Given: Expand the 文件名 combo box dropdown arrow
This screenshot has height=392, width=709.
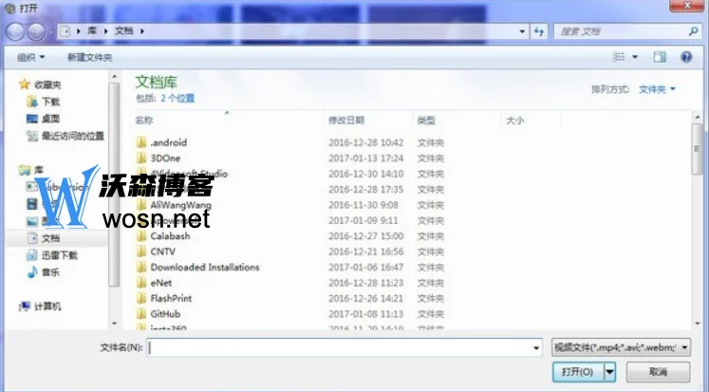Looking at the screenshot, I should click(x=536, y=347).
